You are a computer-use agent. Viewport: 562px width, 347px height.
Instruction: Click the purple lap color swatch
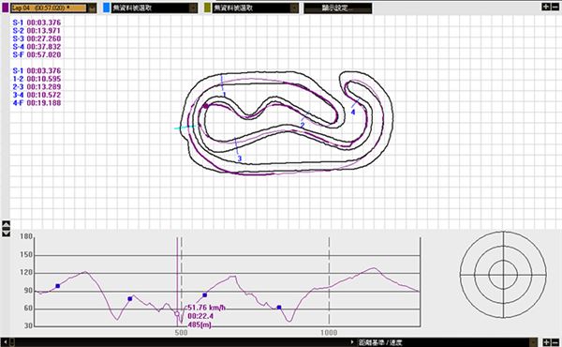point(6,8)
